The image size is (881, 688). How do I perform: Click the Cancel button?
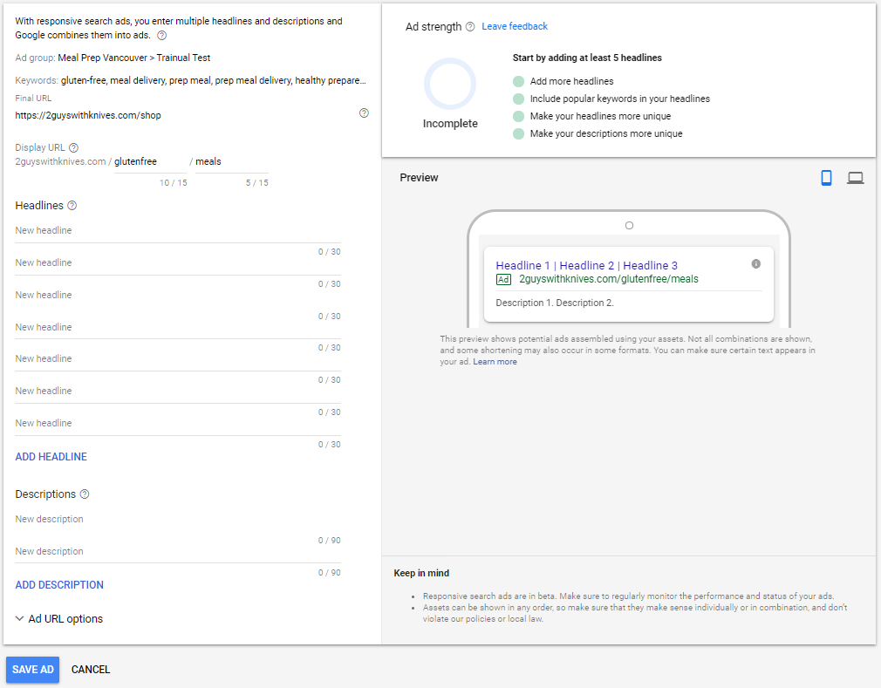(x=91, y=670)
